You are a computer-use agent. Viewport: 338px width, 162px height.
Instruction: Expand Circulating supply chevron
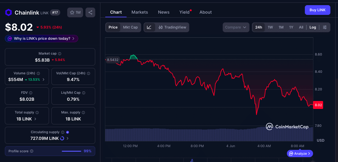point(68,138)
